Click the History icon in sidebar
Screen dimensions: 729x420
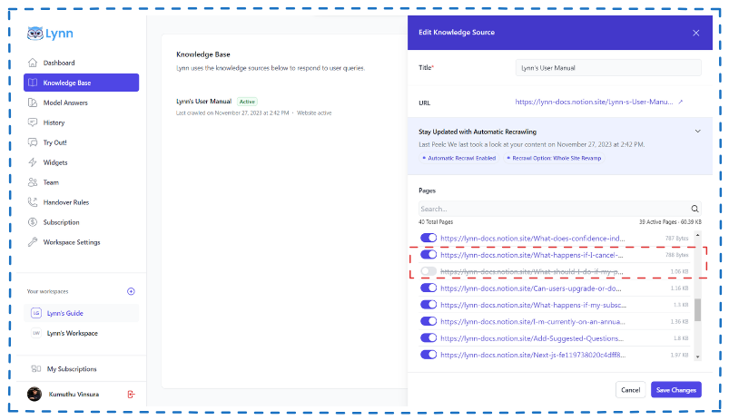coord(34,122)
